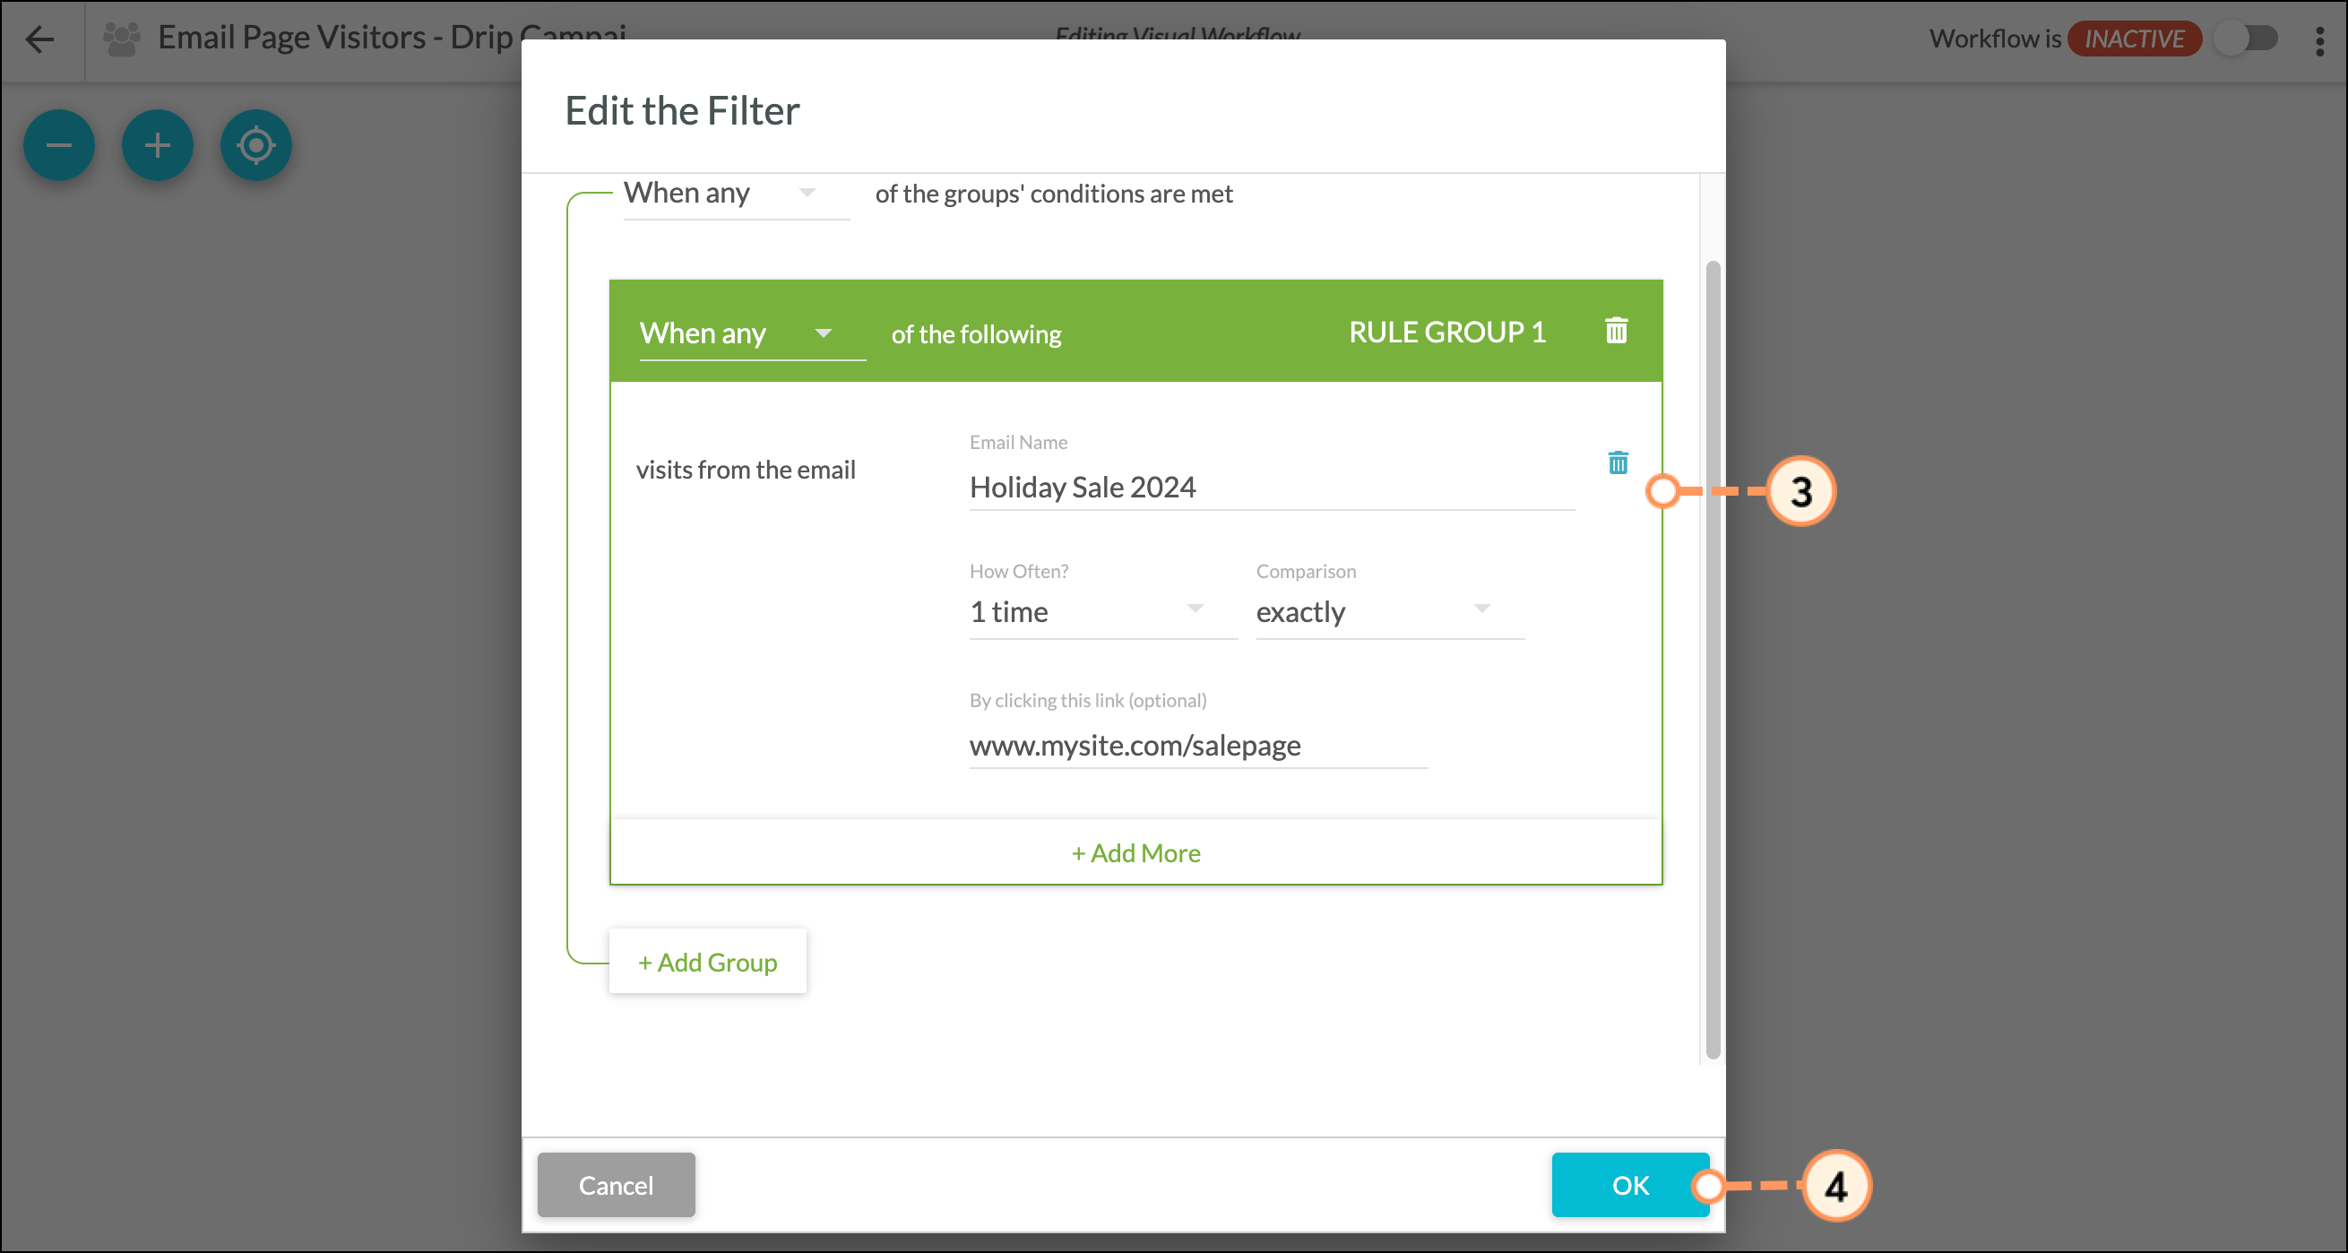Add another rule with + Add More
Image resolution: width=2348 pixels, height=1253 pixels.
[1135, 853]
